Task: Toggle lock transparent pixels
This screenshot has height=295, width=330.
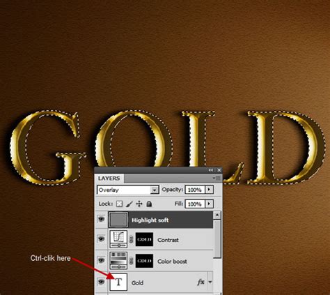Action: pos(119,204)
